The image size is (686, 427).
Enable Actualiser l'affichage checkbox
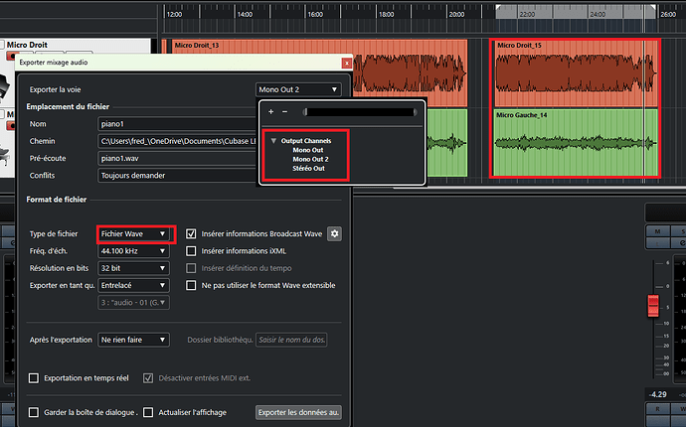pos(148,412)
